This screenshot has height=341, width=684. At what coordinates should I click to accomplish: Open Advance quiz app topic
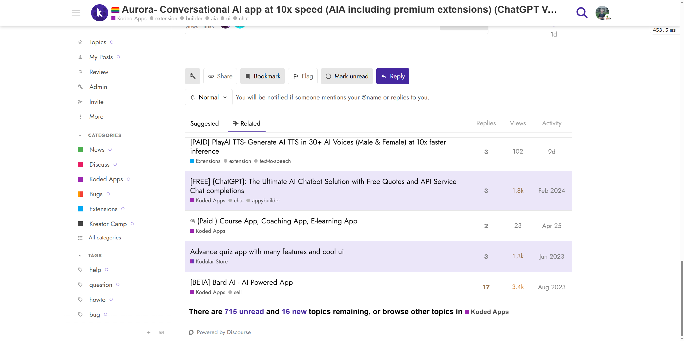point(267,252)
